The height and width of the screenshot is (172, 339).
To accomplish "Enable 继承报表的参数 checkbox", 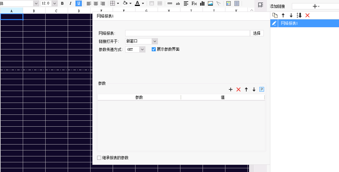I will click(x=99, y=158).
